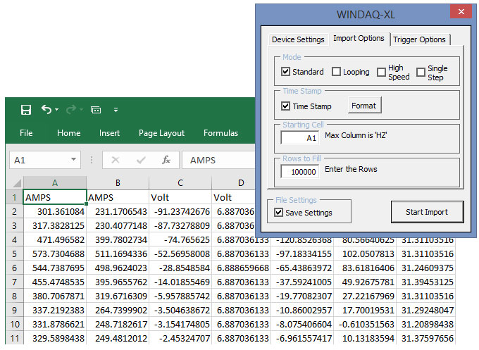
Task: Switch to Device Settings tab
Action: [298, 39]
